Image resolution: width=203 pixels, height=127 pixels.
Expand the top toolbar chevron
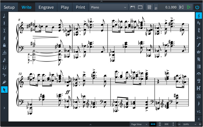coord(101,2)
